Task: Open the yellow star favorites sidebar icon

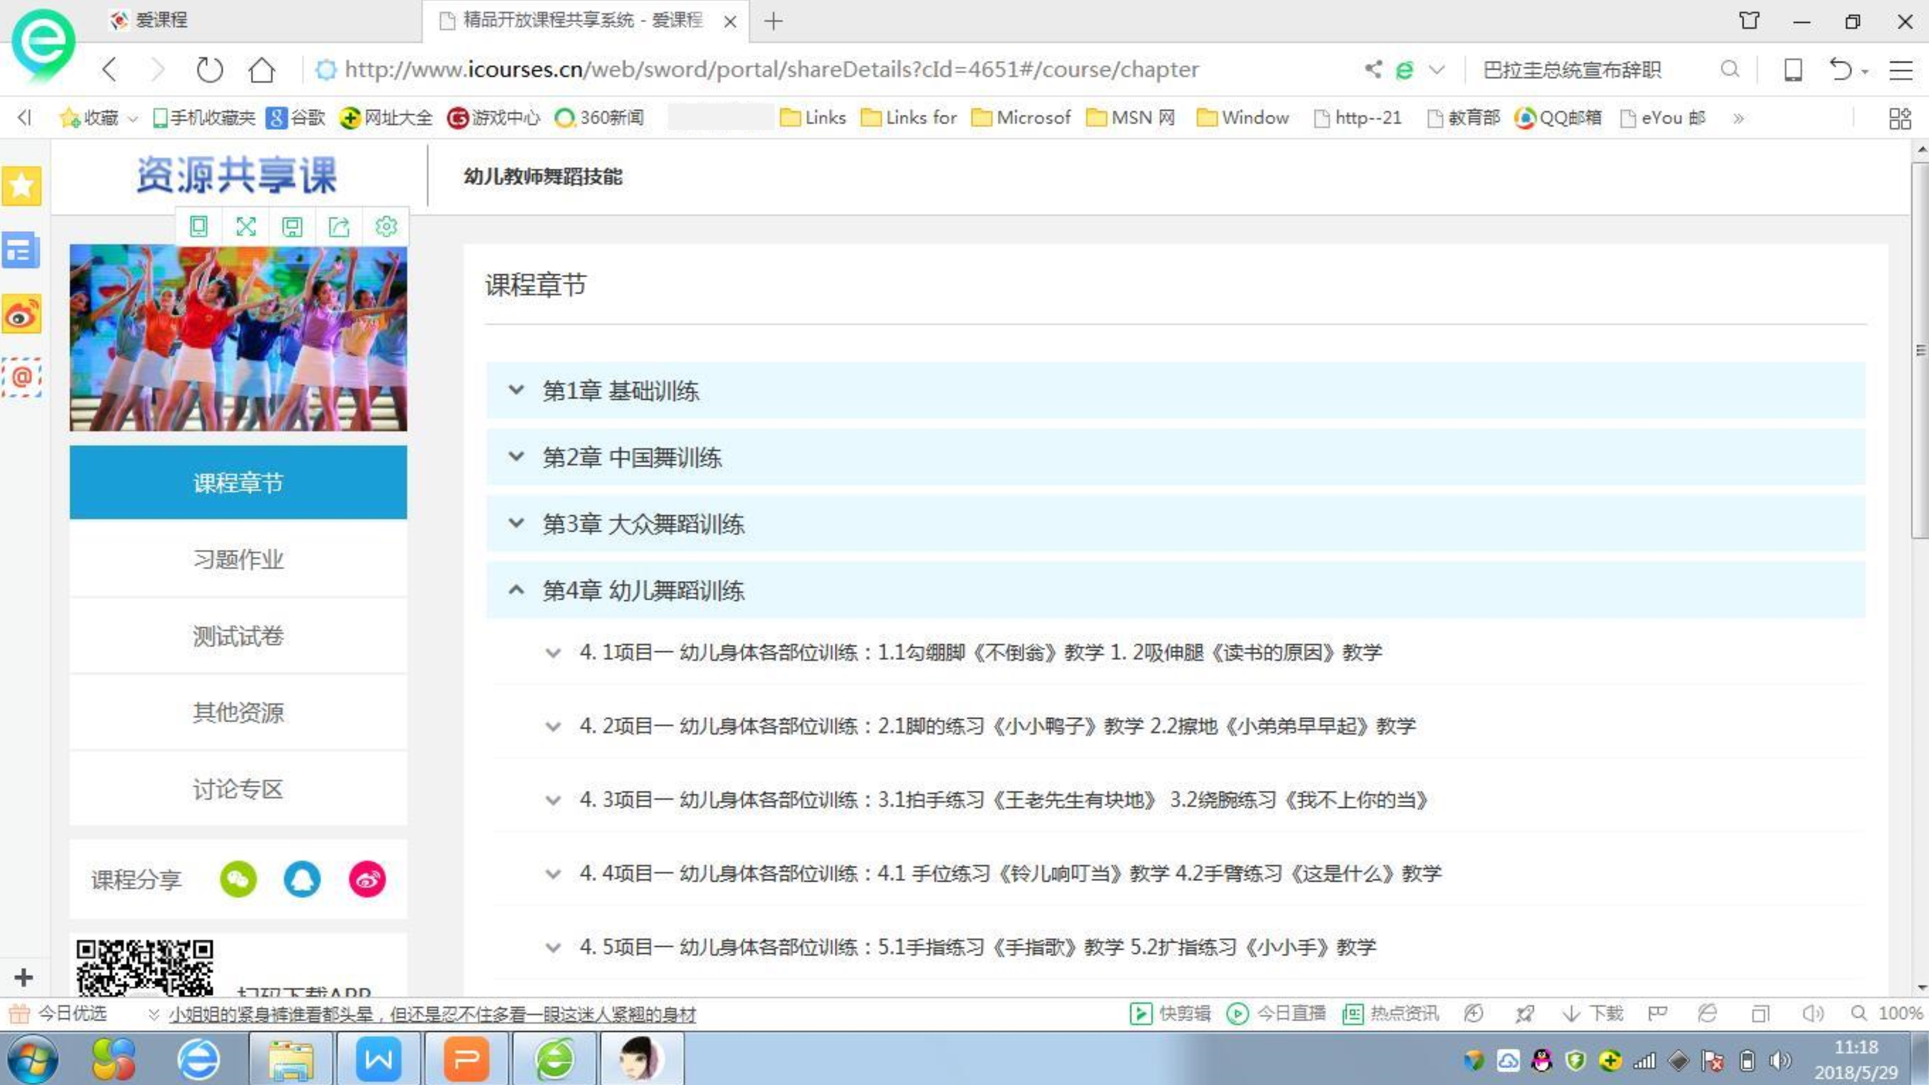Action: [x=21, y=185]
